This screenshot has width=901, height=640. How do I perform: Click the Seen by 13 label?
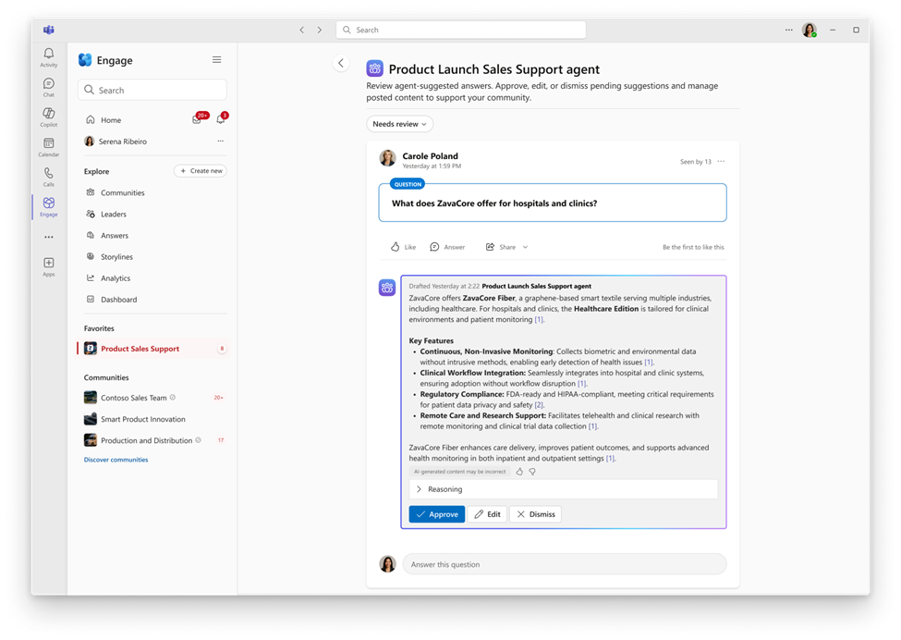[x=695, y=162]
